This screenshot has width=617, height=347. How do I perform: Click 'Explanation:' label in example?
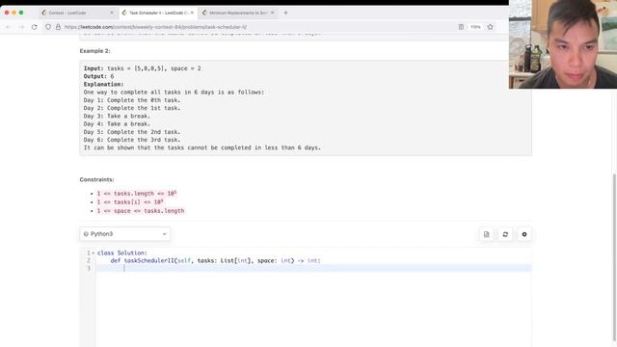click(103, 84)
